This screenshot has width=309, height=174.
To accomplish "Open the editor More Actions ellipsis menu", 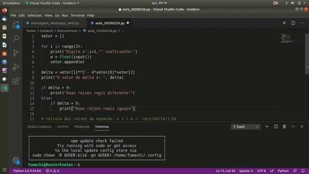I will 302,23.
